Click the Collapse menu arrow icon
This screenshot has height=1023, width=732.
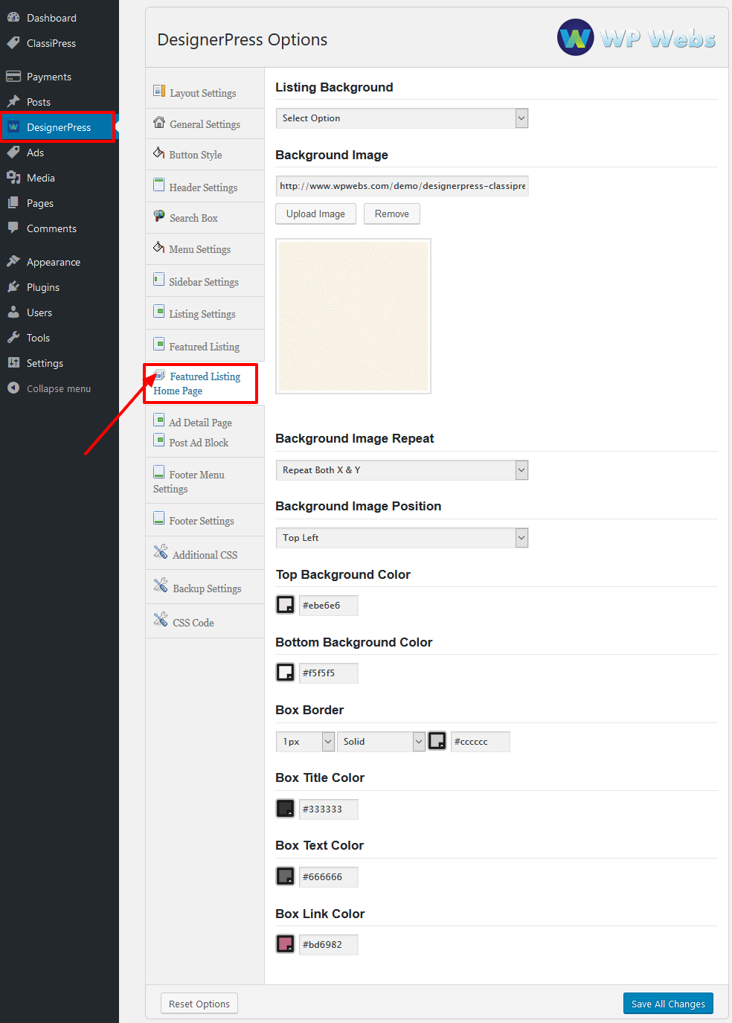tap(13, 388)
